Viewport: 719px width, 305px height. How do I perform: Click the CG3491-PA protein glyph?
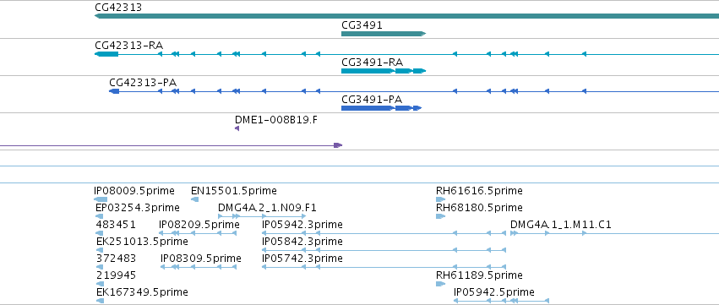click(x=382, y=108)
